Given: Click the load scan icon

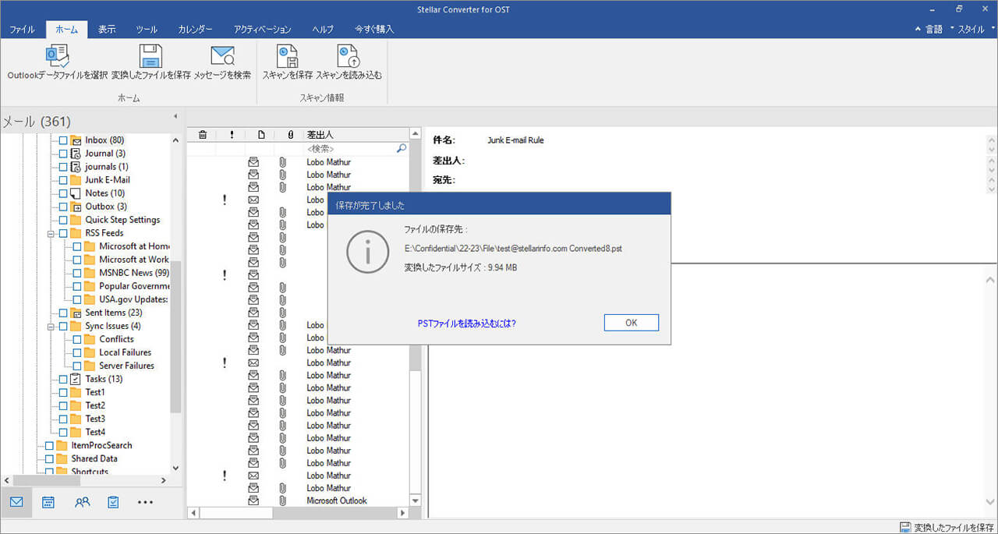Looking at the screenshot, I should tap(348, 55).
